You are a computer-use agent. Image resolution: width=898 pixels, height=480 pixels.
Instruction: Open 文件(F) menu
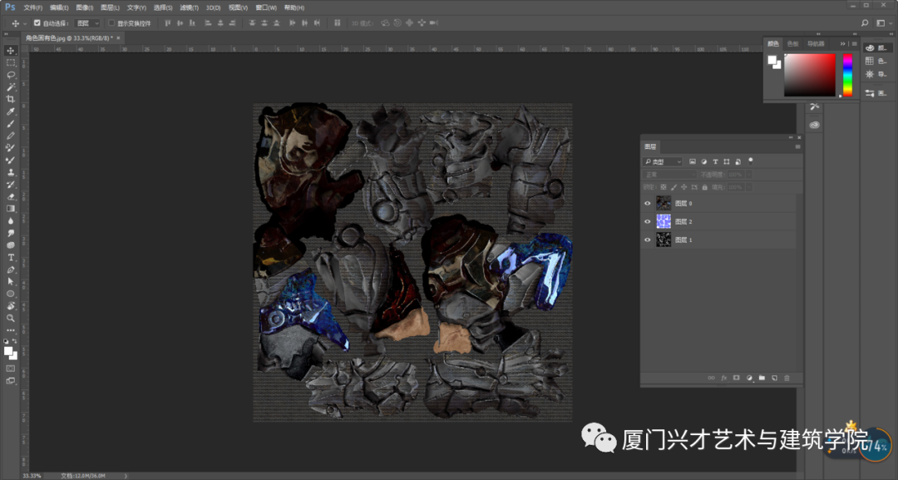[33, 7]
